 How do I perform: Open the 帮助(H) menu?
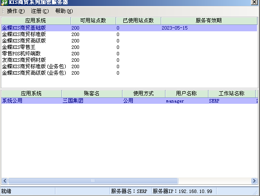[x=64, y=11]
